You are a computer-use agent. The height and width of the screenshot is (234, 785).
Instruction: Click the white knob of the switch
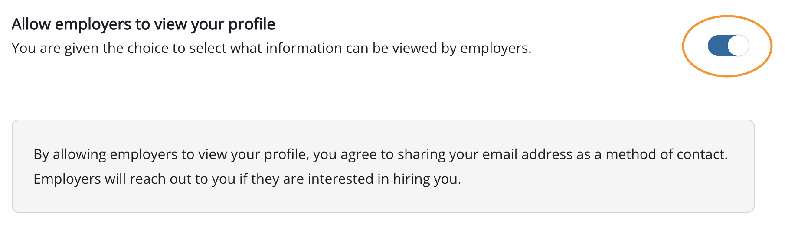point(738,45)
